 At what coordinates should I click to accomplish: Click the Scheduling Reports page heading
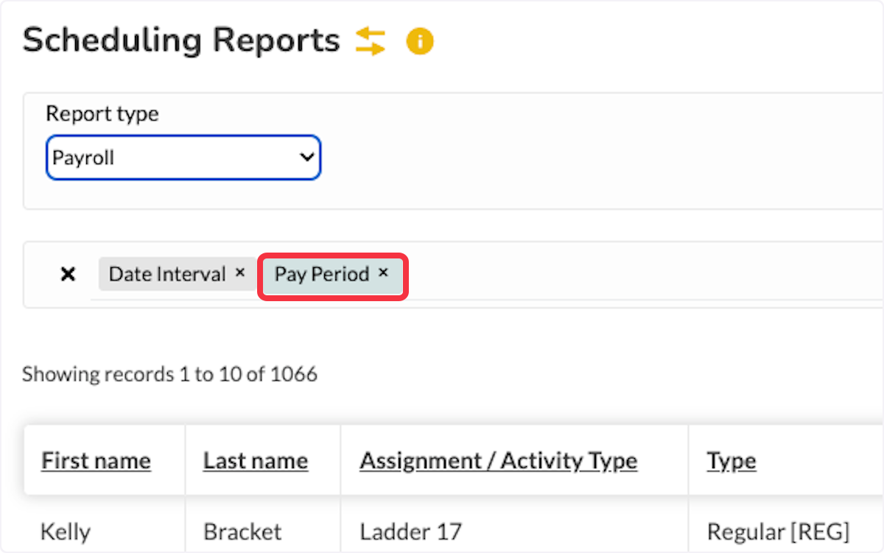(181, 41)
